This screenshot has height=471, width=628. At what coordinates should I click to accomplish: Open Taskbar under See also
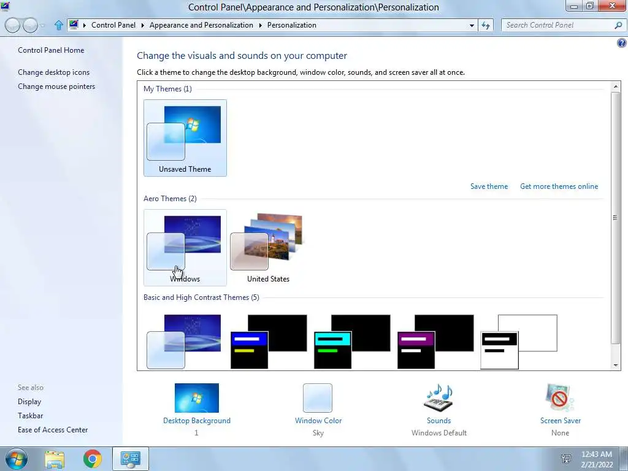click(x=31, y=416)
